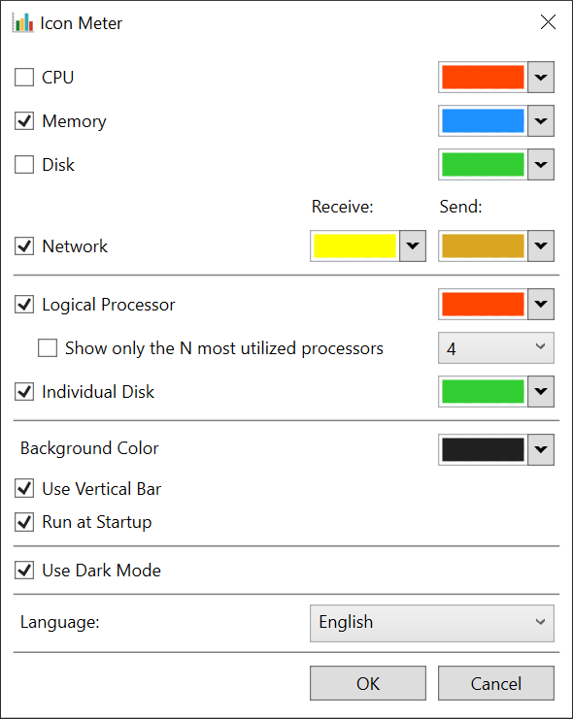Image resolution: width=573 pixels, height=719 pixels.
Task: Open the N processors count dropdown
Action: pyautogui.click(x=496, y=348)
